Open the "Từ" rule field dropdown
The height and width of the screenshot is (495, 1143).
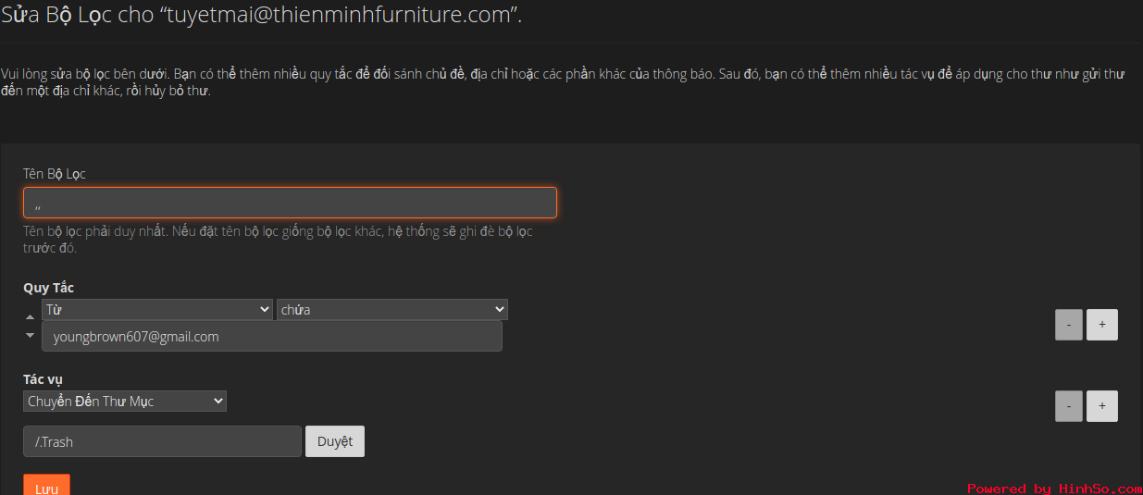(x=157, y=309)
